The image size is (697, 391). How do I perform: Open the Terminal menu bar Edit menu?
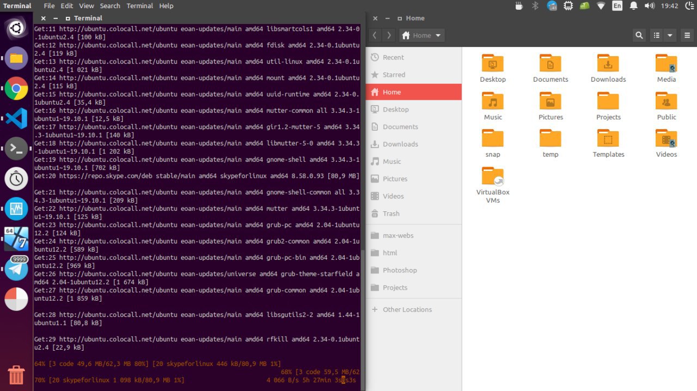(x=67, y=6)
